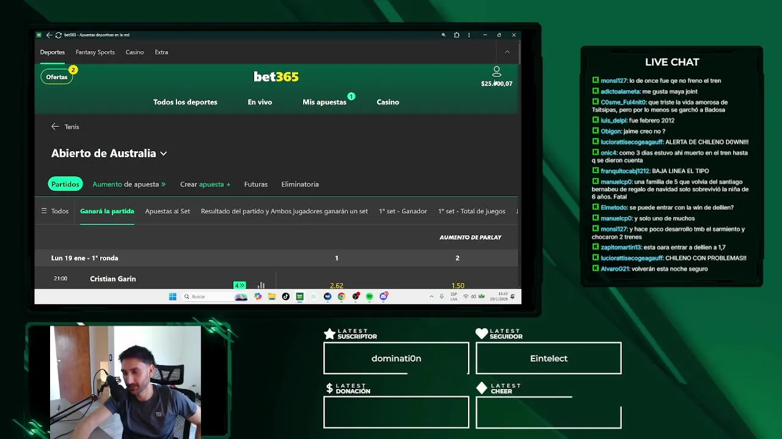This screenshot has height=439, width=782.
Task: Open File Explorer from the taskbar
Action: [x=272, y=296]
